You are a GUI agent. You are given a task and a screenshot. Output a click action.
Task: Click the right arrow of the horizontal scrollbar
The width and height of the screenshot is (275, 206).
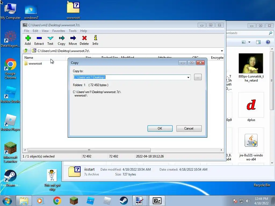click(221, 150)
